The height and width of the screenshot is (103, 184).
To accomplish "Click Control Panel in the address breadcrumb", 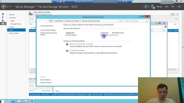I will point(59,21).
